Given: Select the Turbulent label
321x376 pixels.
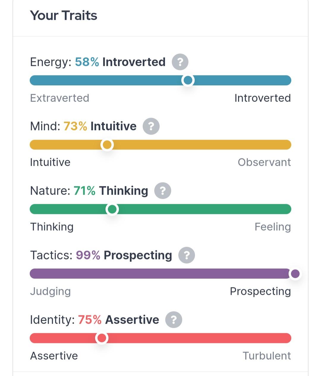Looking at the screenshot, I should [x=267, y=355].
